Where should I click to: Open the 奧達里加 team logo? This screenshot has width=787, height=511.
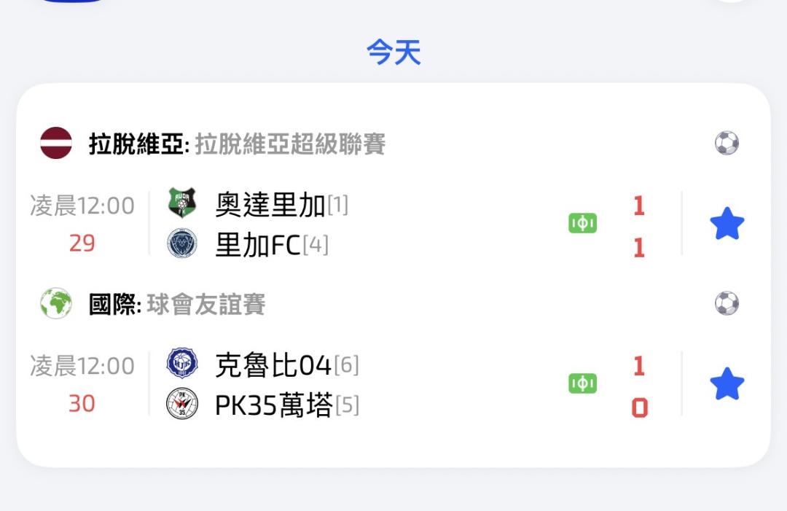pyautogui.click(x=181, y=204)
